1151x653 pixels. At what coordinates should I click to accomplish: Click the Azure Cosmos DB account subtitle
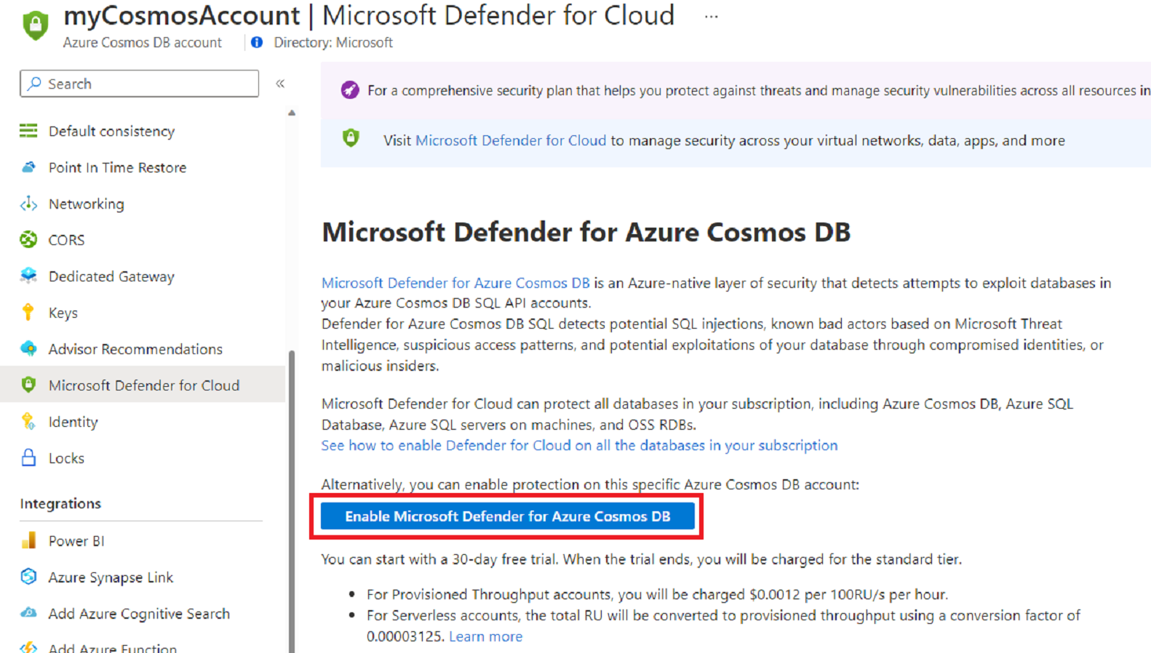143,42
